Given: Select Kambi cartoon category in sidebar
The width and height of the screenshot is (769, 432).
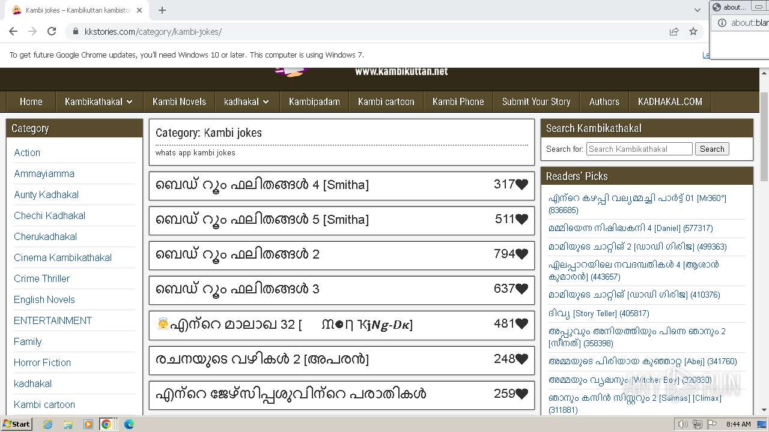Looking at the screenshot, I should [x=44, y=404].
